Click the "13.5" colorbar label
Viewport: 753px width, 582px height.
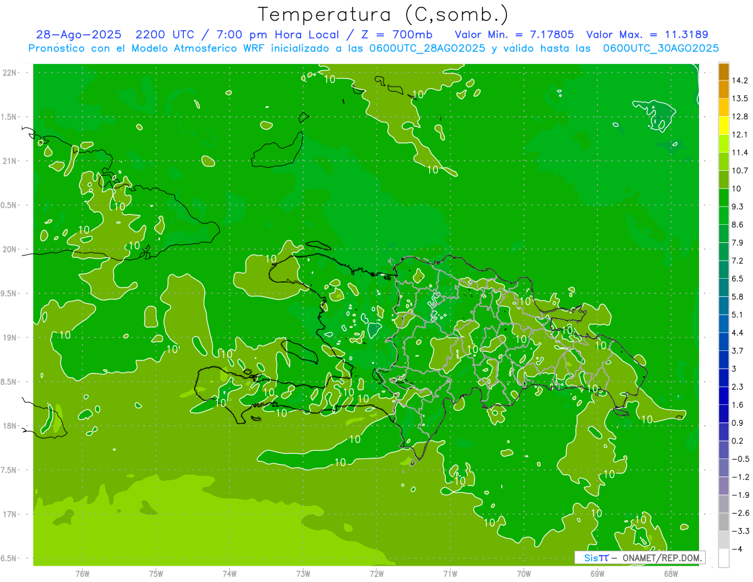[740, 99]
